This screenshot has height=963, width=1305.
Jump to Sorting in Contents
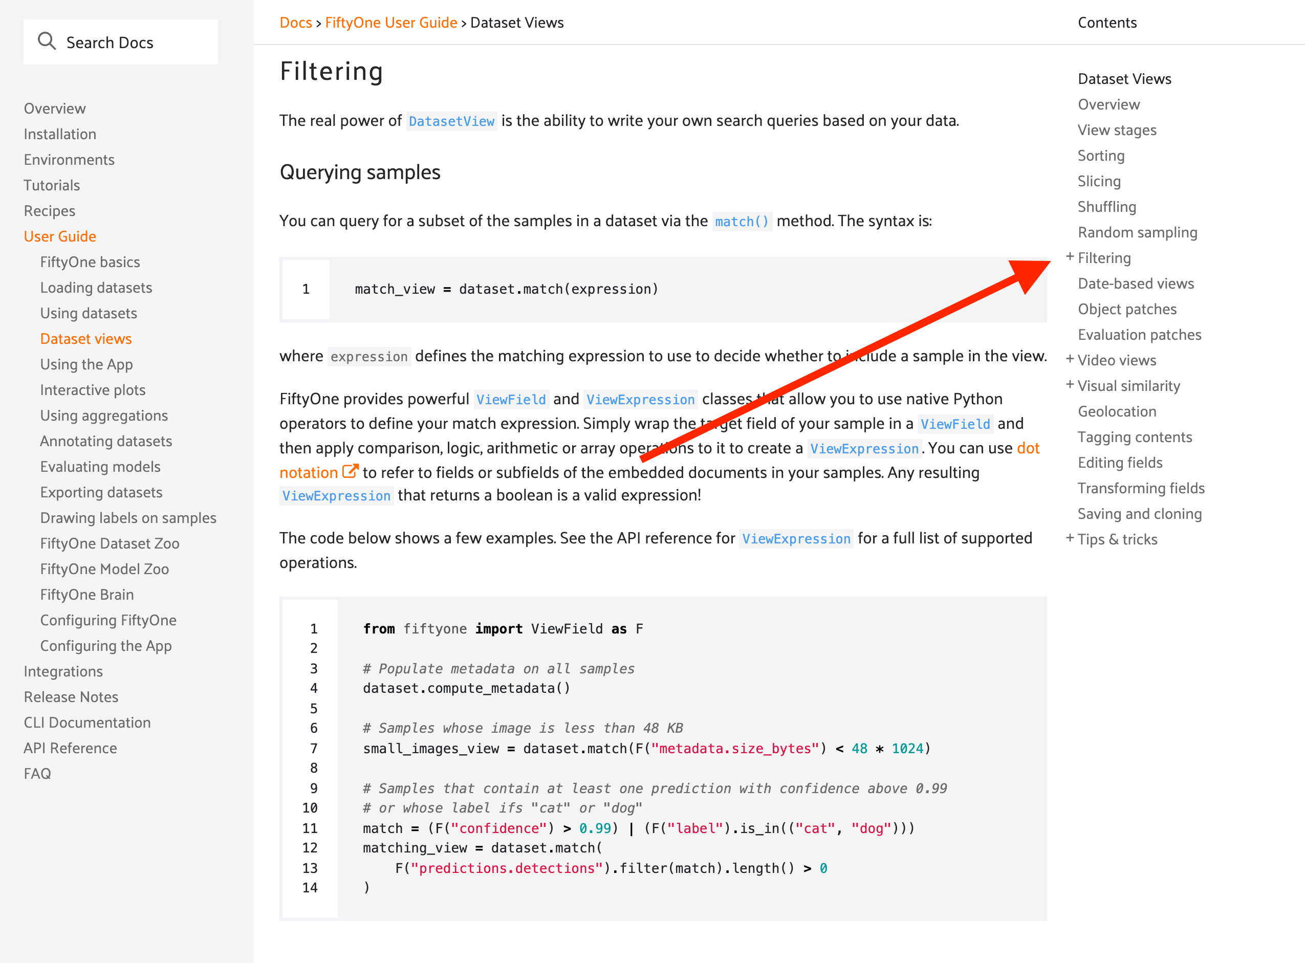coord(1101,156)
